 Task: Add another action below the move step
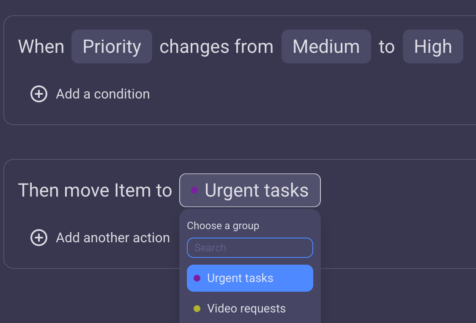112,238
